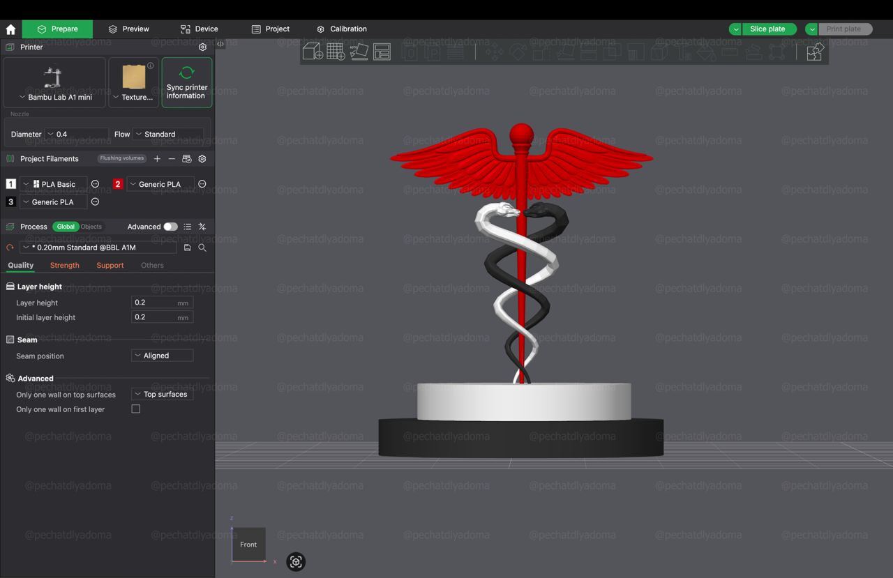Click the Home icon

click(x=10, y=29)
